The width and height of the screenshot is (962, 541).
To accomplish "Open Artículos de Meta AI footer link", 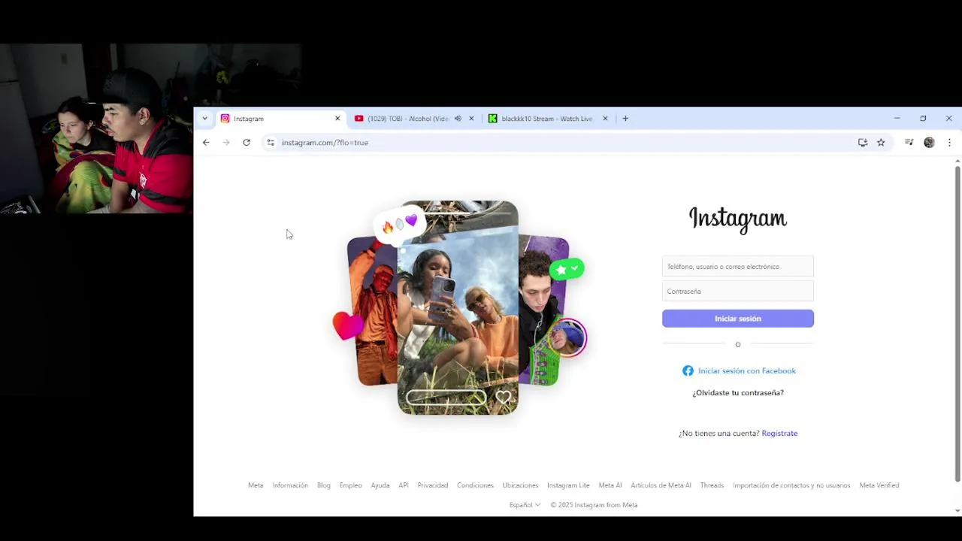I will tap(661, 485).
